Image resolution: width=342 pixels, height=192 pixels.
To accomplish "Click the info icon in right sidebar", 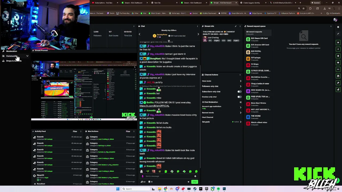I will (x=338, y=27).
